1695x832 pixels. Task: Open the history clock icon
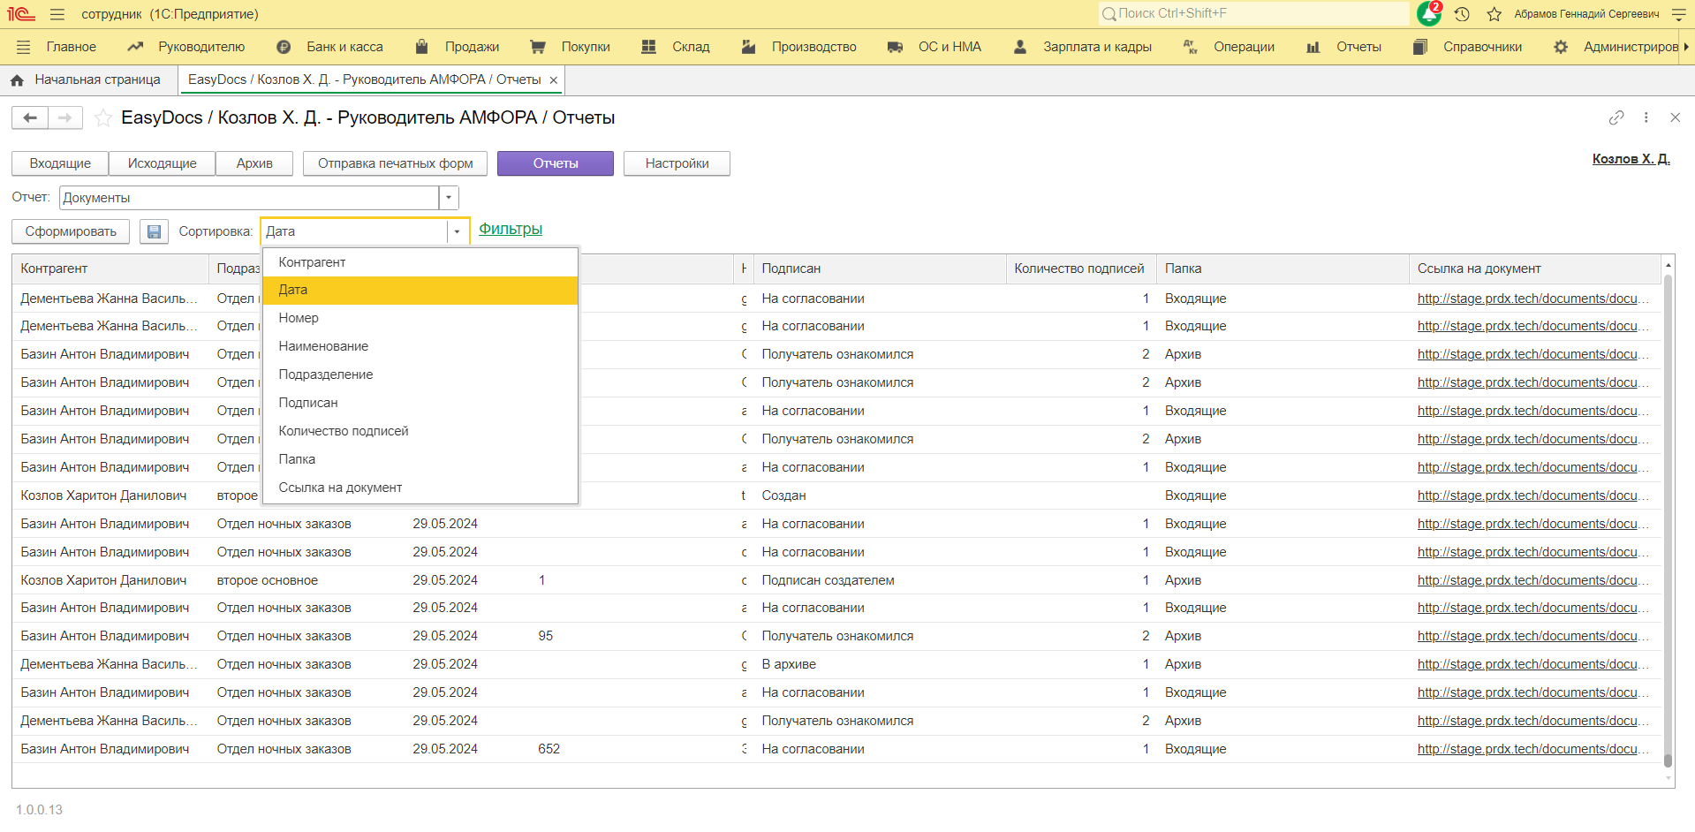[1462, 14]
